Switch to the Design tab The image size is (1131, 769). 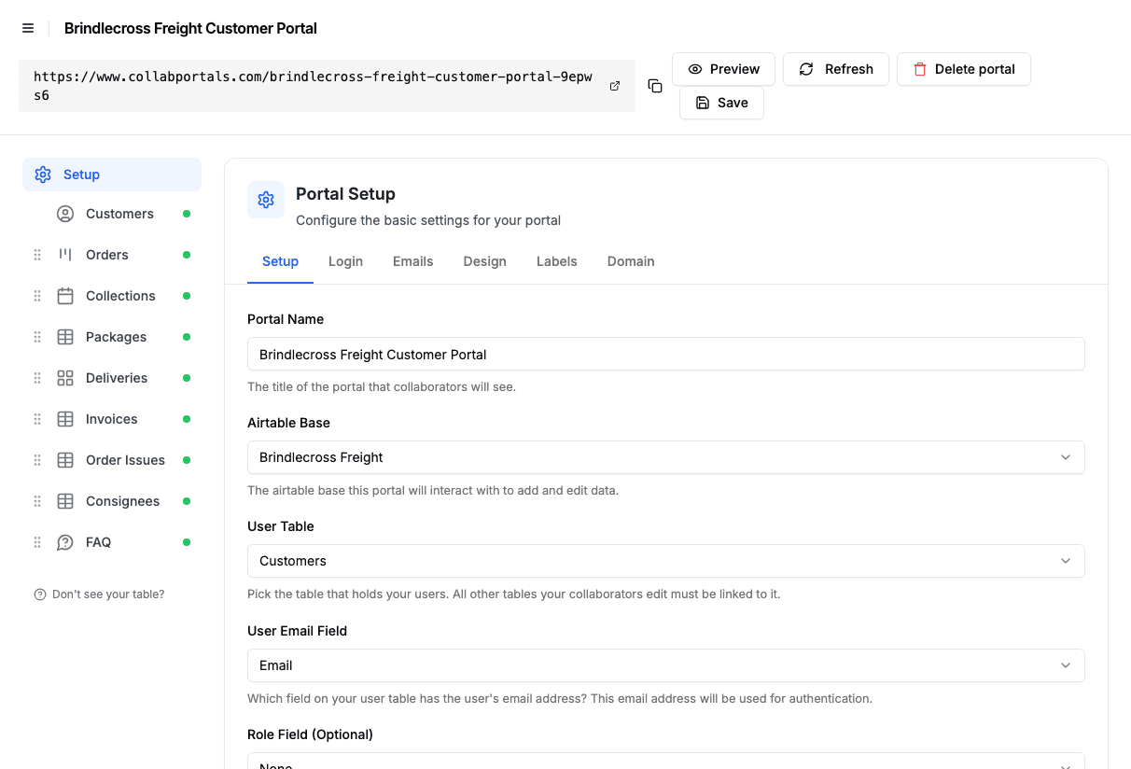[484, 261]
